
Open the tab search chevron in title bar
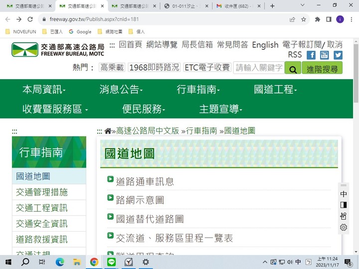tap(303, 5)
